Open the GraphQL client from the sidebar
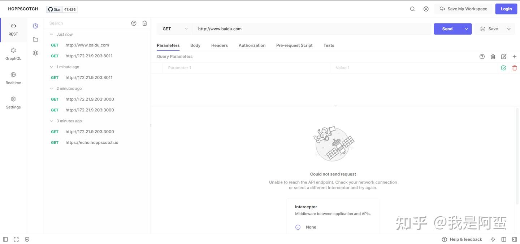The height and width of the screenshot is (244, 520). pyautogui.click(x=13, y=53)
